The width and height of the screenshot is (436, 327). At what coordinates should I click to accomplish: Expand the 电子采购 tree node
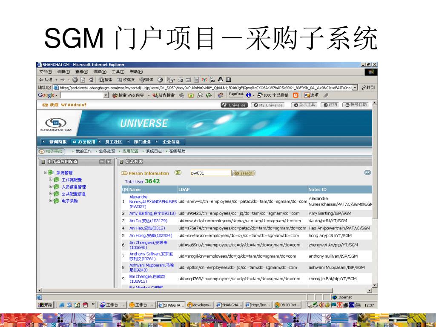tap(51, 200)
